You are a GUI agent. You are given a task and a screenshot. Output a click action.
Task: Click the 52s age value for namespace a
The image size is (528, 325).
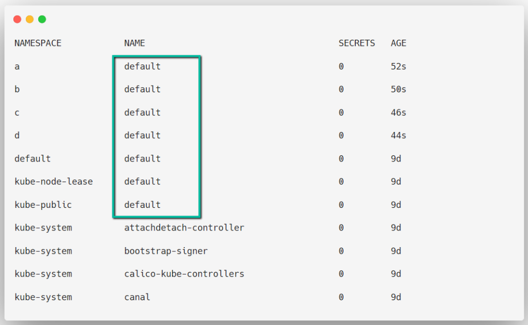(398, 66)
